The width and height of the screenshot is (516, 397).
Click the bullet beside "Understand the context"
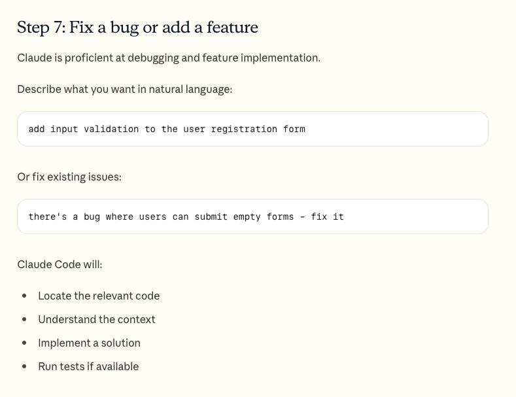[x=24, y=319]
